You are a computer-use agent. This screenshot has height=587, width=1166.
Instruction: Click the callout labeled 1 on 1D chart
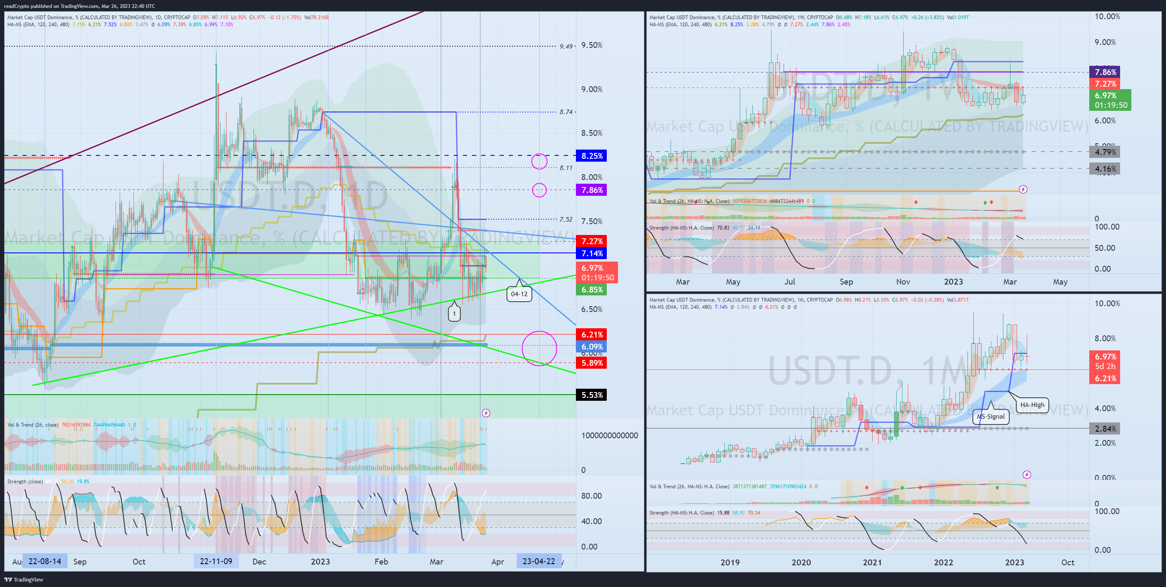(x=455, y=313)
